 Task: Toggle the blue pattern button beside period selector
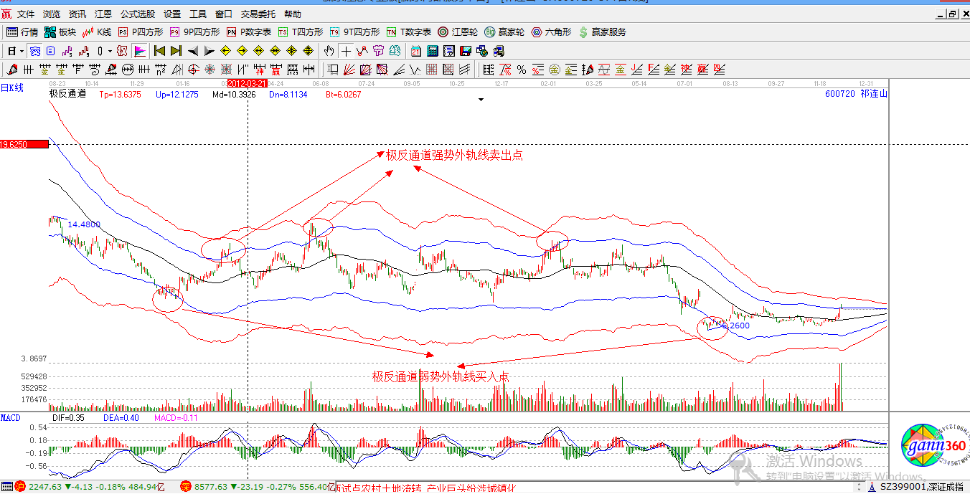[x=34, y=51]
